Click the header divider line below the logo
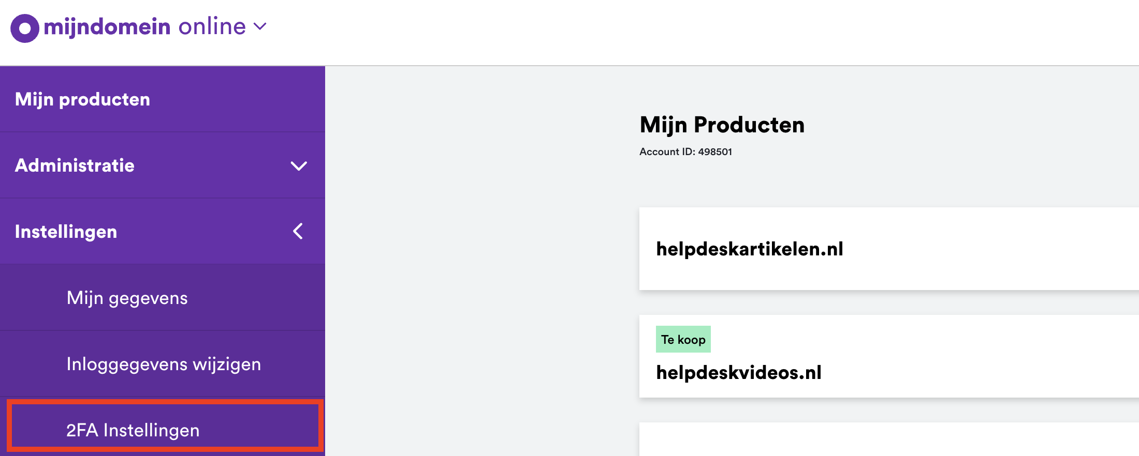The width and height of the screenshot is (1139, 456). point(569,66)
